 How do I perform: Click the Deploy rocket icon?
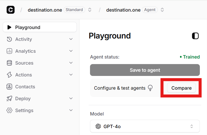click(x=9, y=99)
